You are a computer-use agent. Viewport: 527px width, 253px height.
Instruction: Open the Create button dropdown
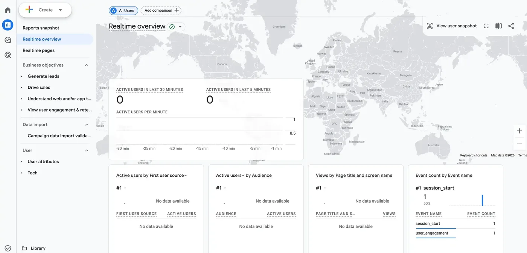60,10
